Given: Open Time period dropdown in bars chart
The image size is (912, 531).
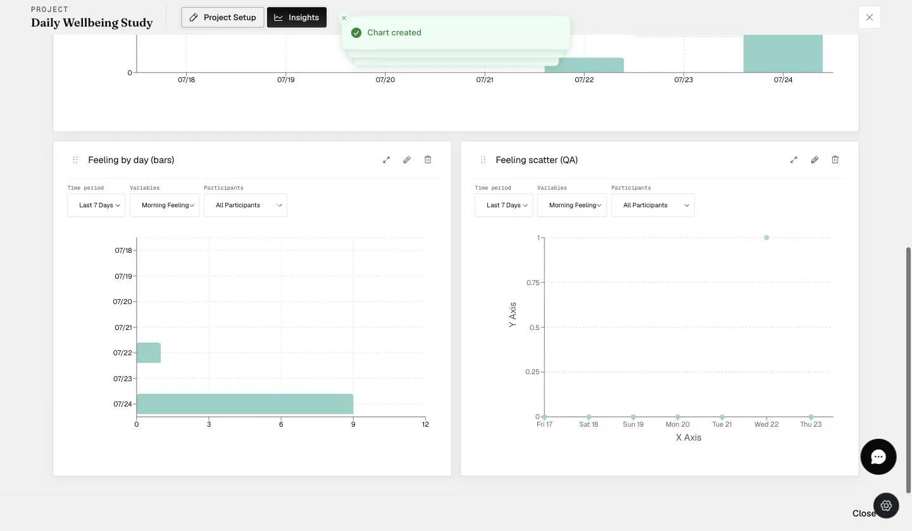Looking at the screenshot, I should click(96, 205).
